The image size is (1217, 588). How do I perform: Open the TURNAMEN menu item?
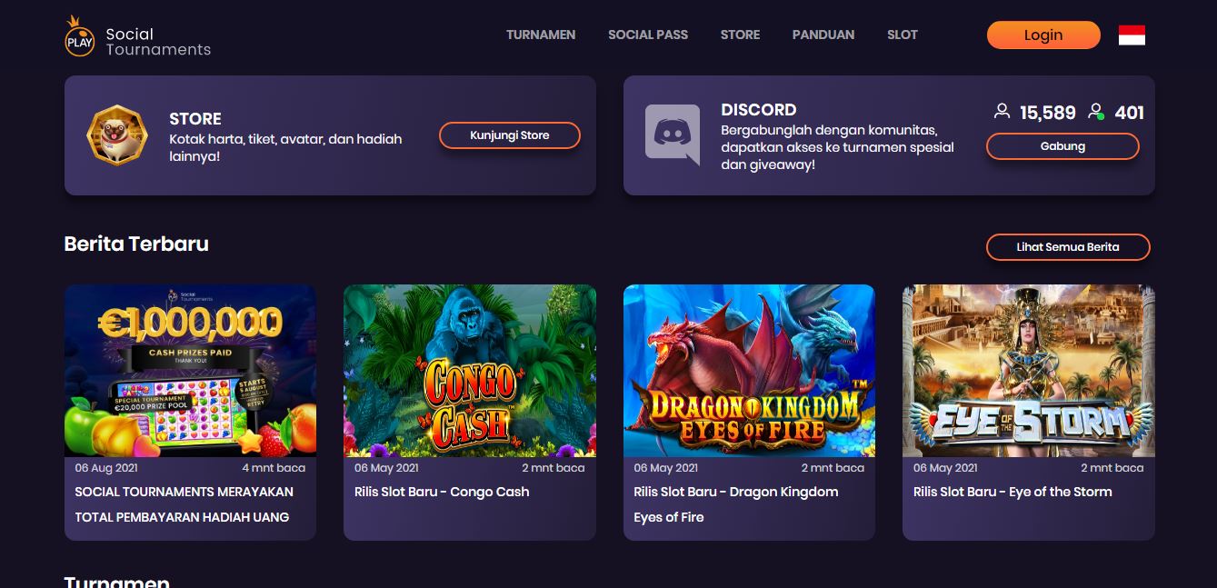541,35
